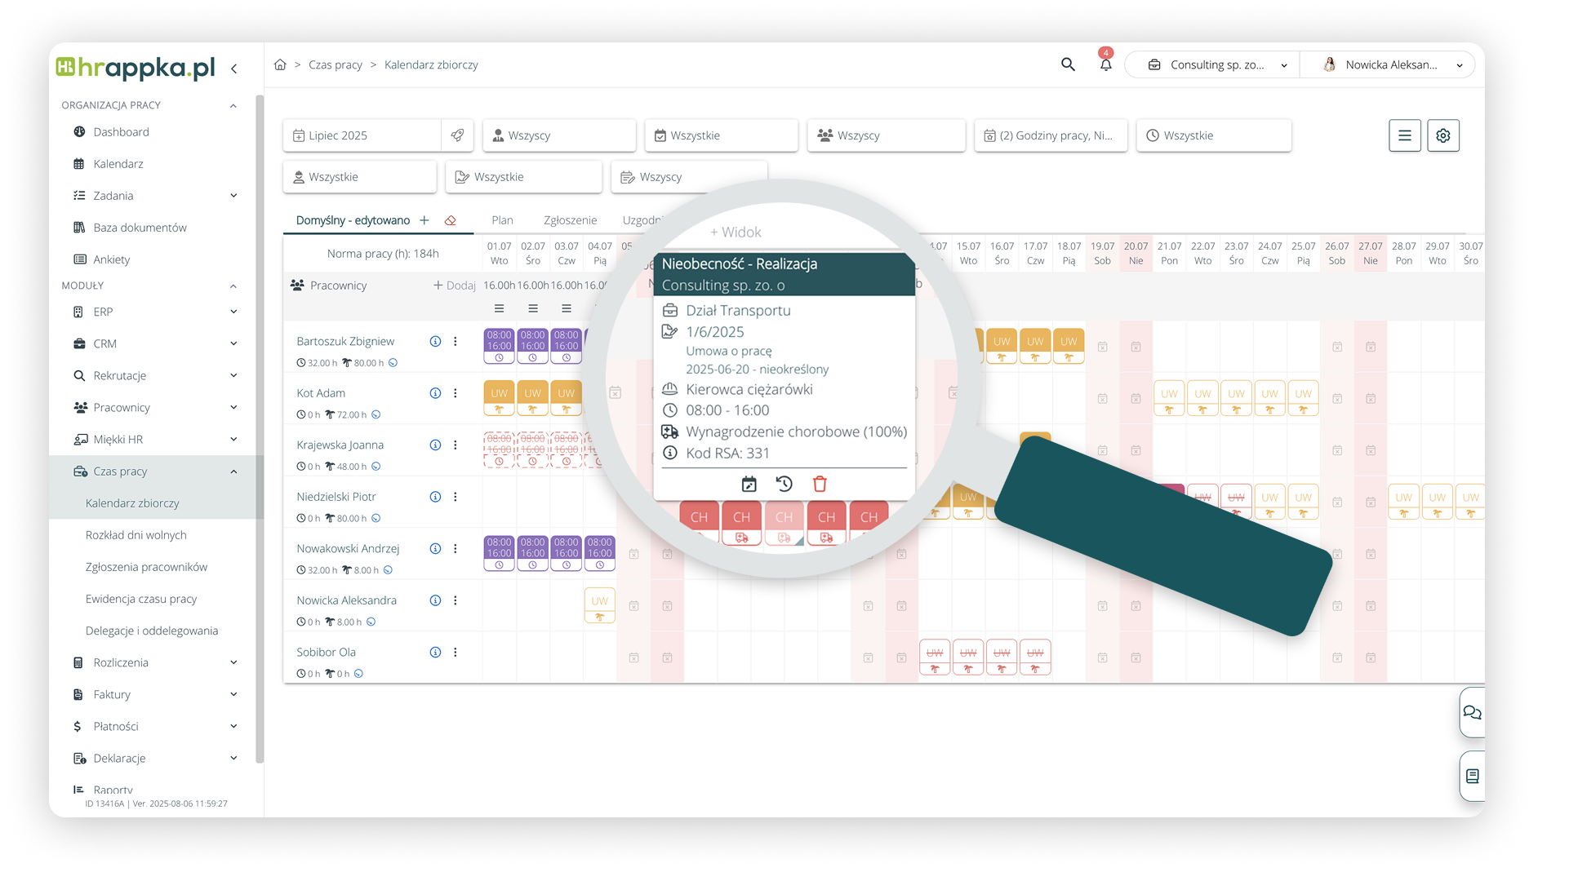Click the hamburger list view button
The width and height of the screenshot is (1569, 881).
[1404, 135]
